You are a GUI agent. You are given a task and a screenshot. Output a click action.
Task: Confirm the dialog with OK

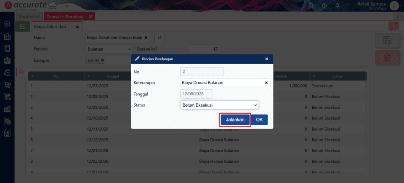[x=259, y=120]
